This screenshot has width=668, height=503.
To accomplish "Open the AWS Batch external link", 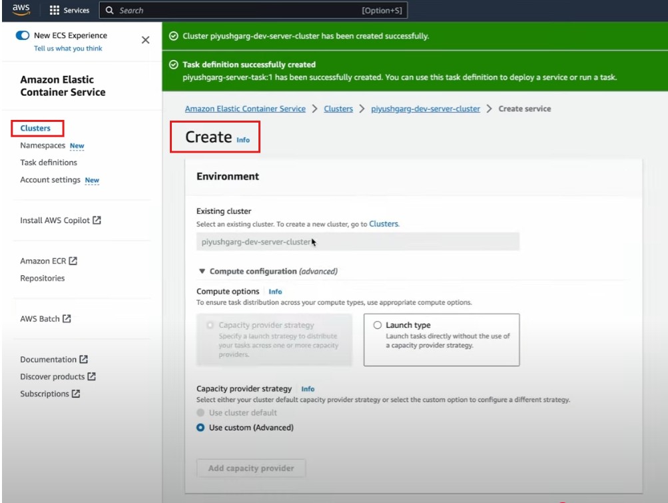I will tap(45, 319).
